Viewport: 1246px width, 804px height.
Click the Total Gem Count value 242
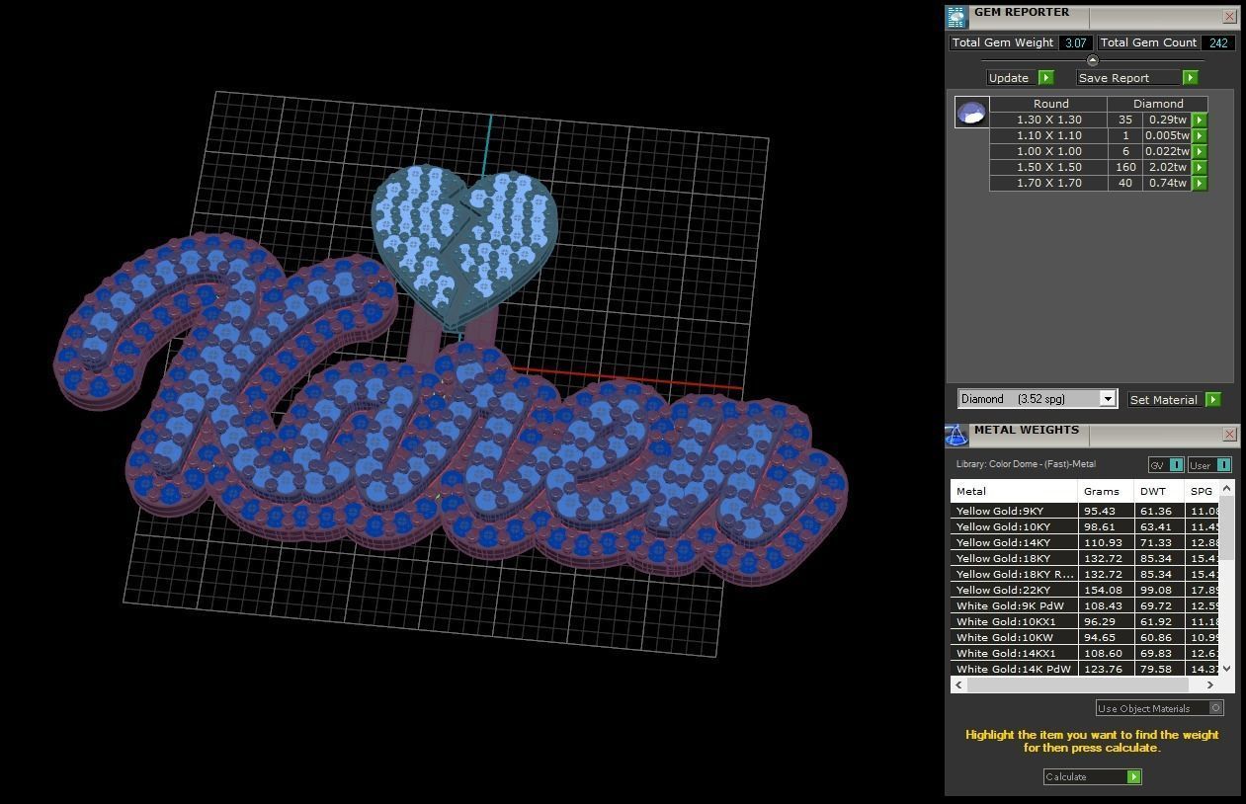pyautogui.click(x=1218, y=42)
